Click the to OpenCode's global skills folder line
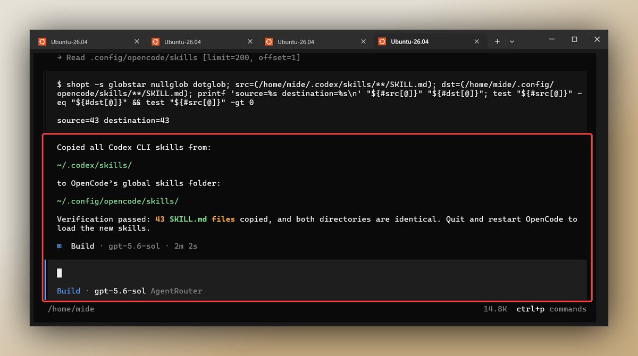This screenshot has width=638, height=356. pos(139,183)
